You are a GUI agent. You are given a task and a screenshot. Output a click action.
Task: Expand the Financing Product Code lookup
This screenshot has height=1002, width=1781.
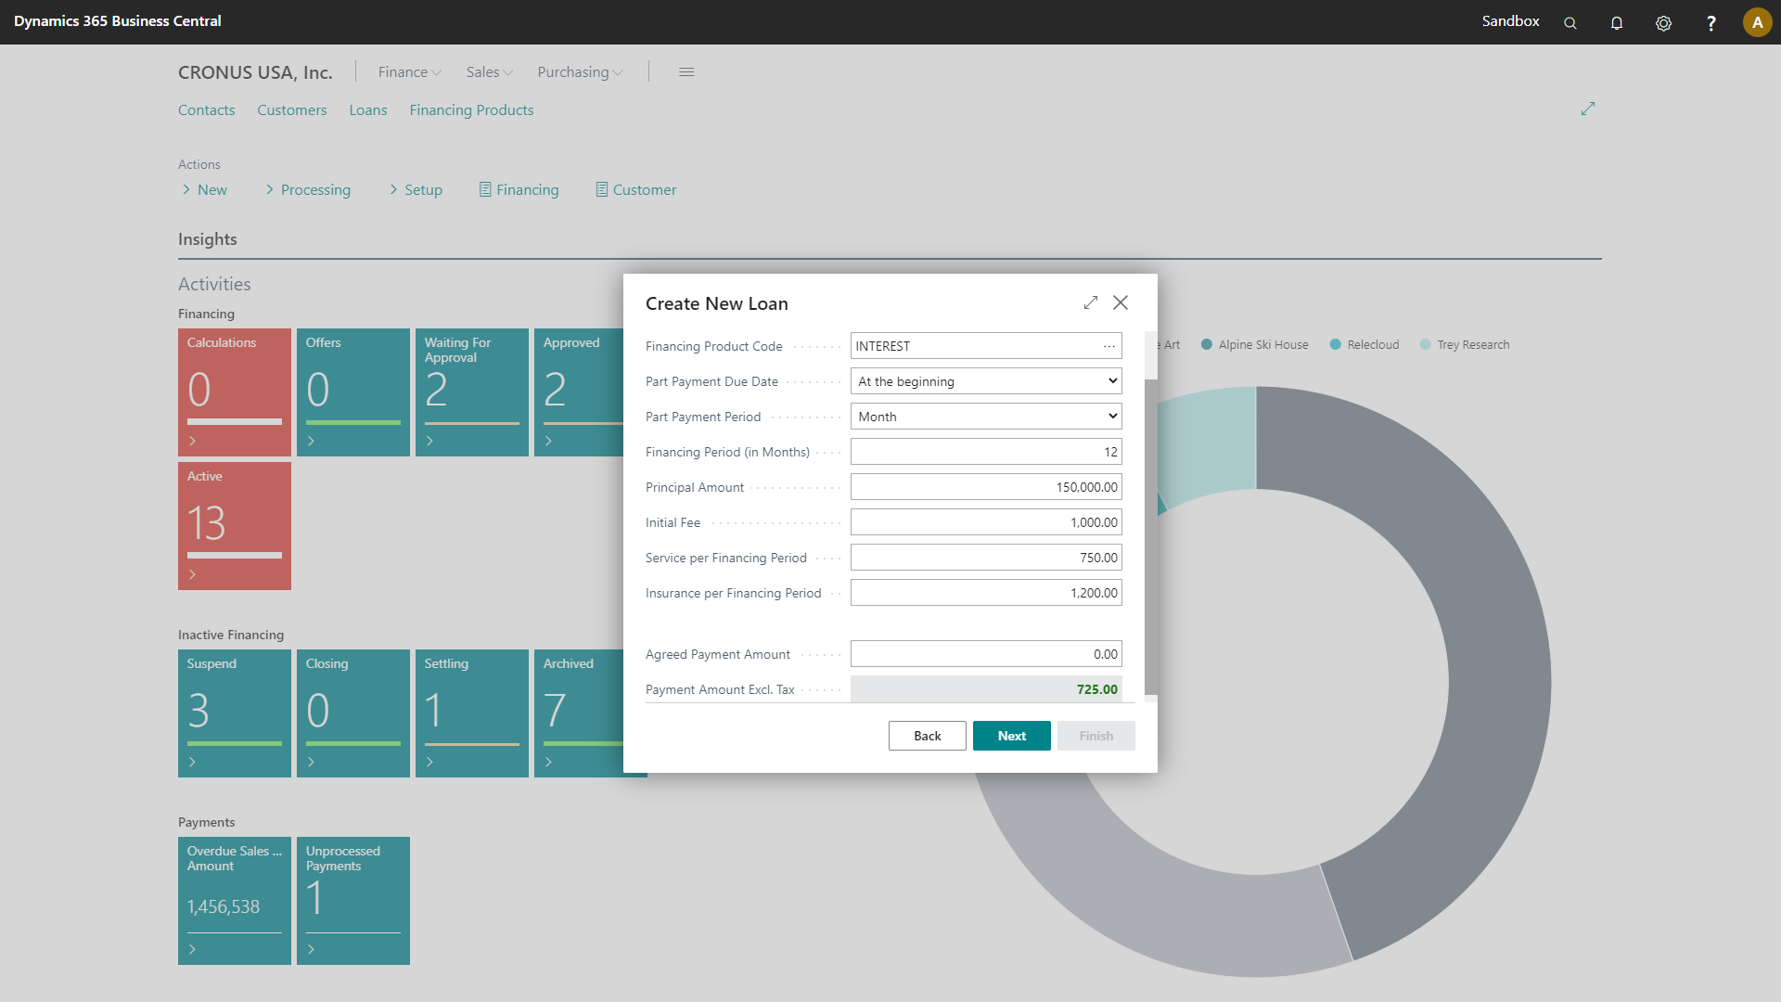1108,346
